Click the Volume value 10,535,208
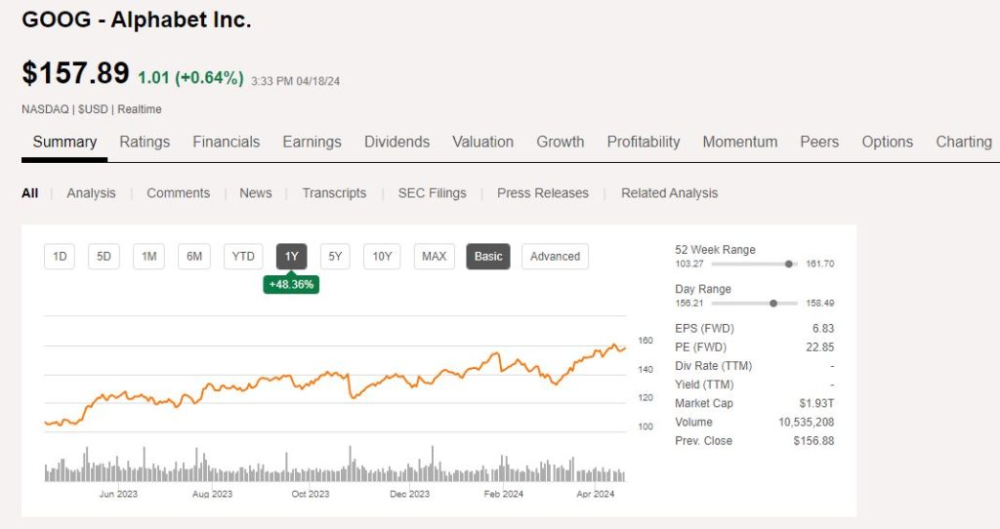The height and width of the screenshot is (529, 1000). click(x=806, y=422)
